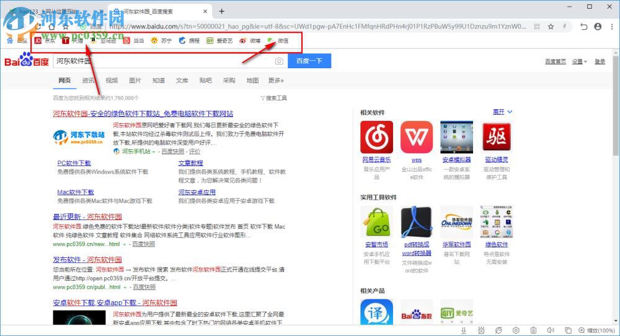Image resolution: width=620 pixels, height=336 pixels.
Task: Open the 亚马逊 bookmark
Action: [104, 40]
